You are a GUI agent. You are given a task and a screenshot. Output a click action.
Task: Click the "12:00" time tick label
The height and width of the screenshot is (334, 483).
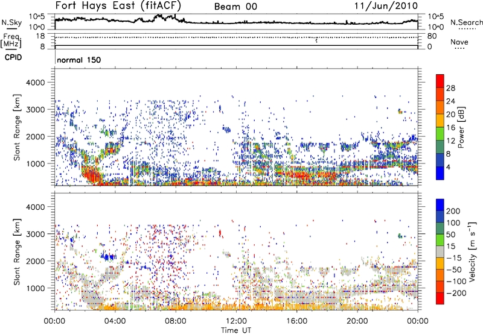pyautogui.click(x=236, y=321)
